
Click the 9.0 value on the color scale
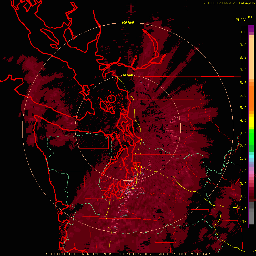[x=243, y=45]
